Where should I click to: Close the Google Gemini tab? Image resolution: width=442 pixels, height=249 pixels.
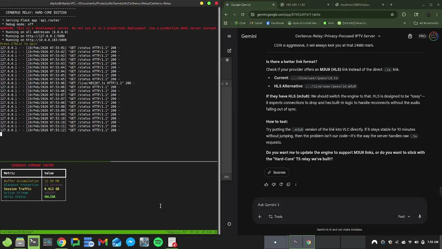pyautogui.click(x=273, y=5)
